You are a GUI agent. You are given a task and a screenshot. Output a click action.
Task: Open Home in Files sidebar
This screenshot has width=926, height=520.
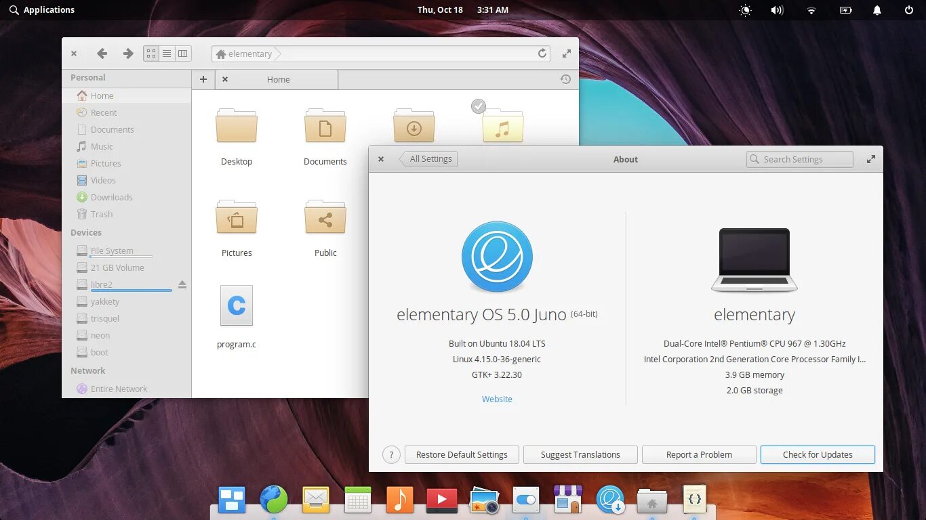click(x=127, y=95)
